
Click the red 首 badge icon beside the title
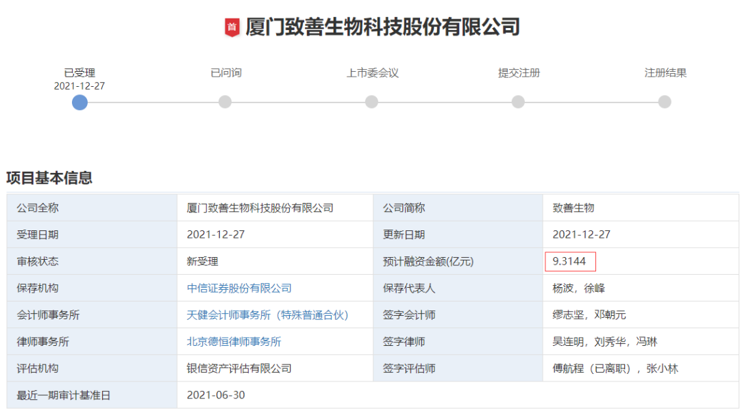232,27
